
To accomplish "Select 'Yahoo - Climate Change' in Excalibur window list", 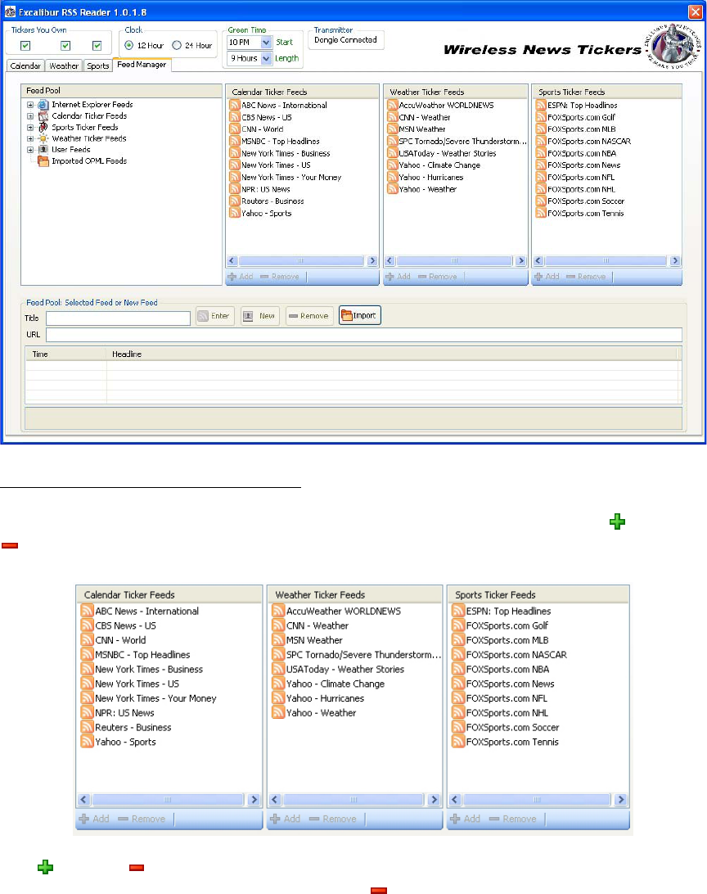I will click(x=439, y=165).
